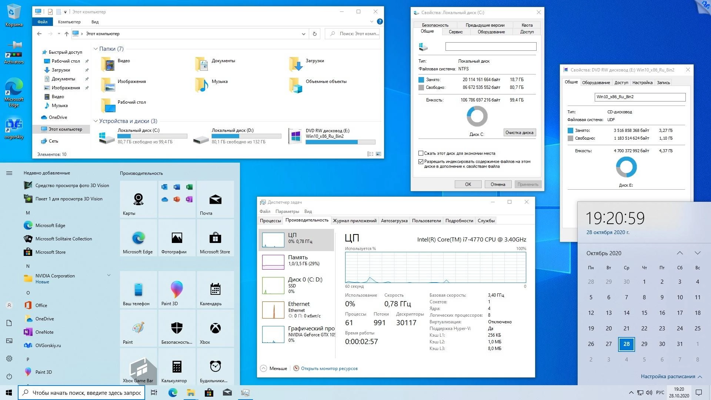This screenshot has width=711, height=400.
Task: Launch Paint 3D from the Start menu tiles
Action: [x=176, y=290]
